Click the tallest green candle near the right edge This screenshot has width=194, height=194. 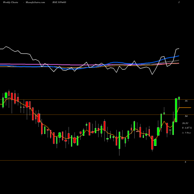pos(176,110)
